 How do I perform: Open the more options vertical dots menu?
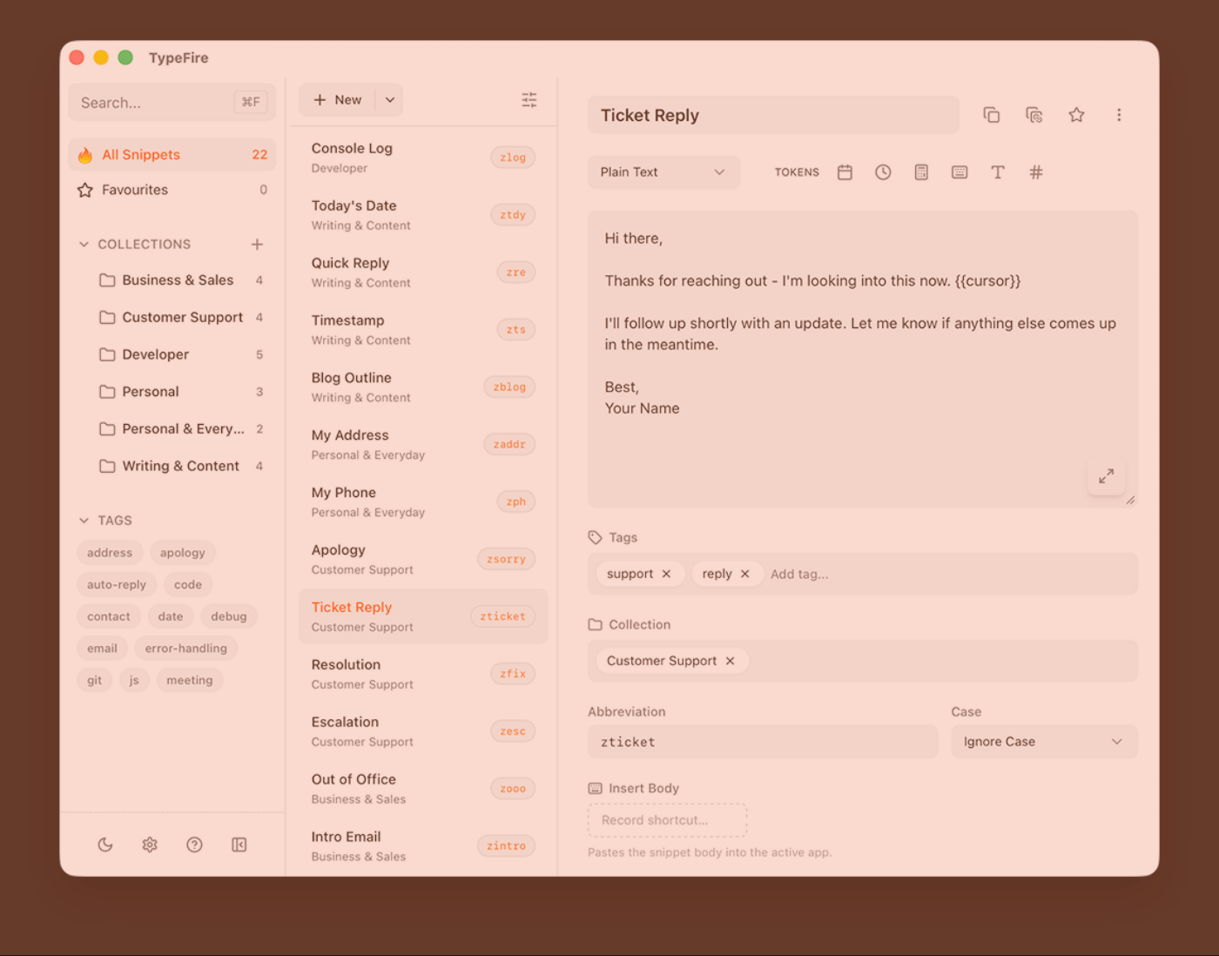click(1119, 115)
